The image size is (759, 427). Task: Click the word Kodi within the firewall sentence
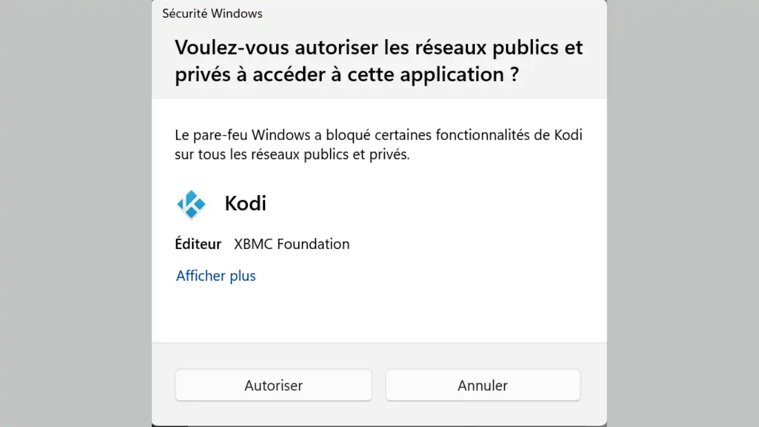tap(568, 135)
